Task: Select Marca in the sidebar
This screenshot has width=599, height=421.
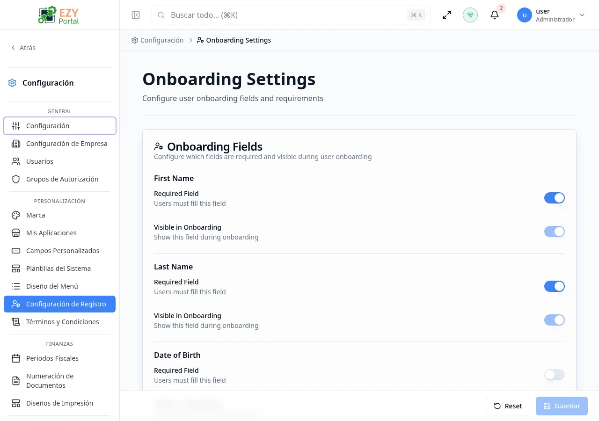Action: 59,215
